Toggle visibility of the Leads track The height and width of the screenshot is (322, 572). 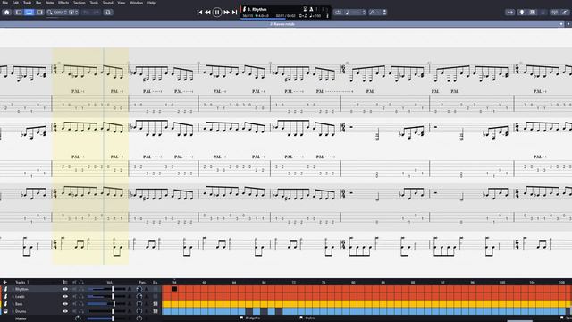(x=65, y=296)
